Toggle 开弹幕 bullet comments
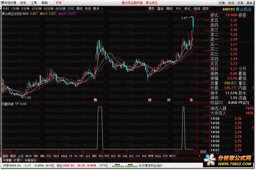Viewport: 256px width, 170px height. (x=7, y=160)
